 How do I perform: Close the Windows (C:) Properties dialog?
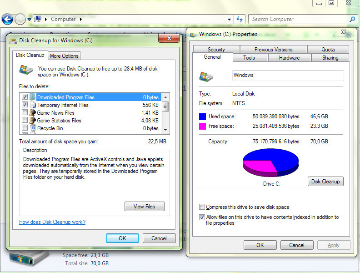point(344,32)
